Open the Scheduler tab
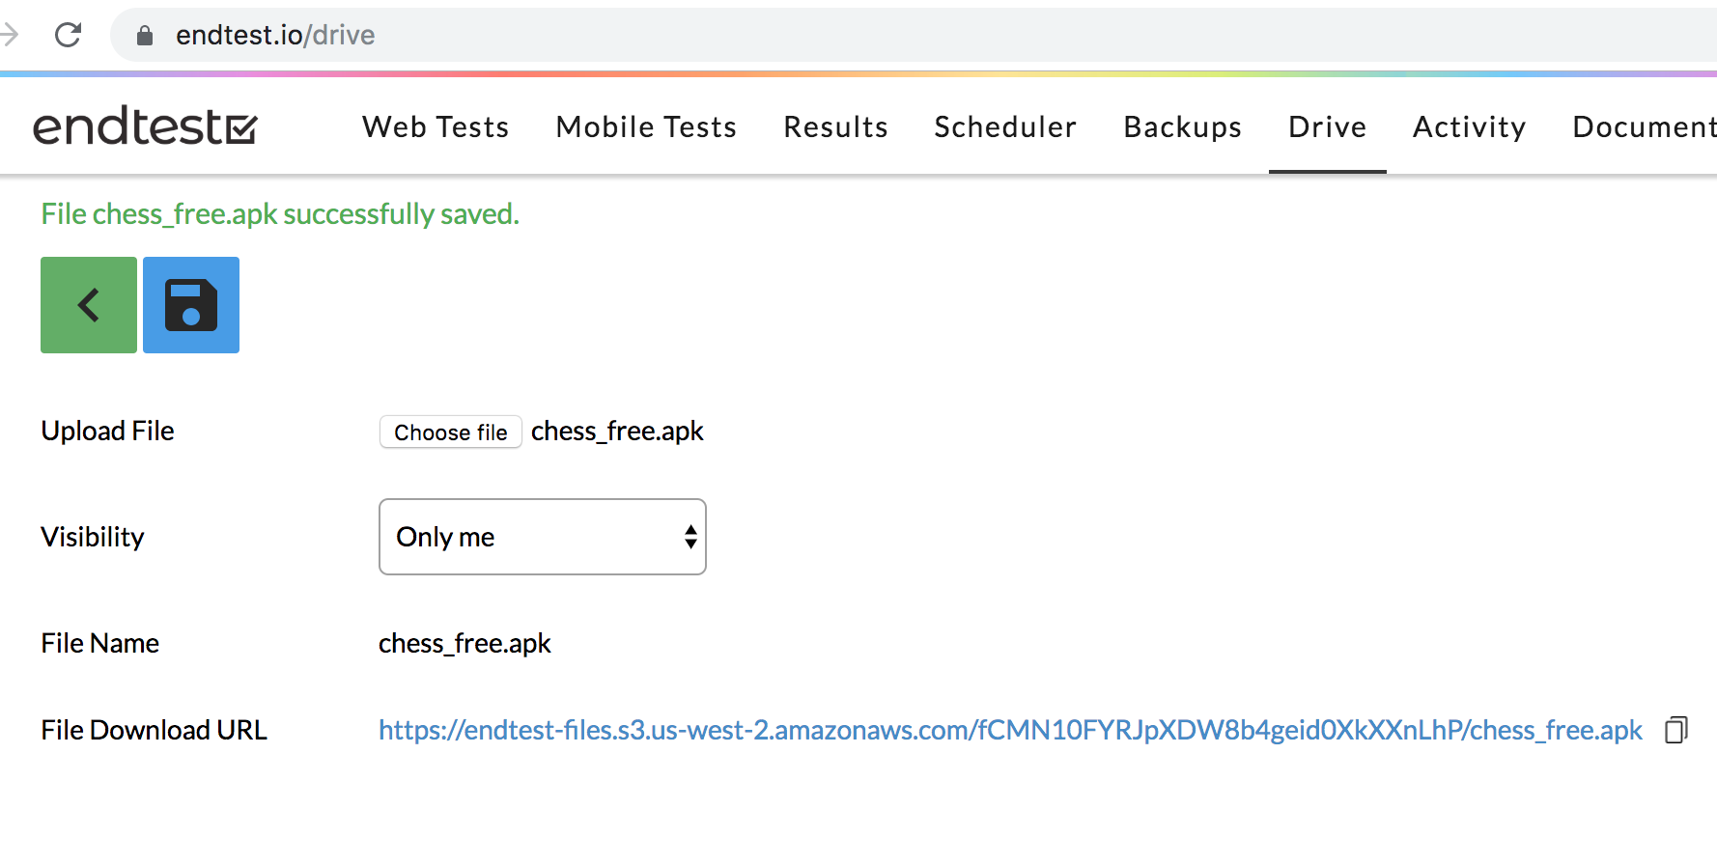Viewport: 1717px width, 865px height. 1004,126
